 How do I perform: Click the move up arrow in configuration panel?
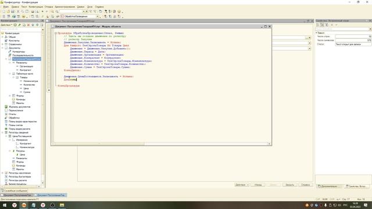point(33,25)
